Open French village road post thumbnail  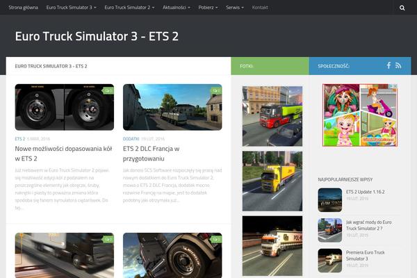tap(172, 107)
